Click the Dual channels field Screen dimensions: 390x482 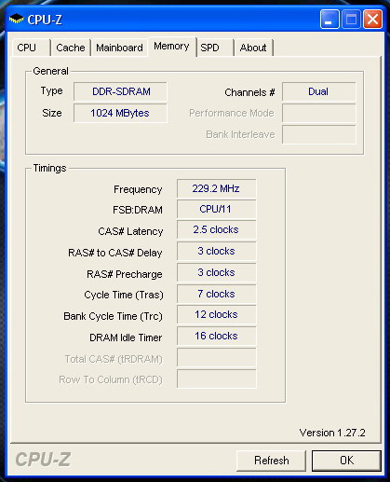coord(319,91)
